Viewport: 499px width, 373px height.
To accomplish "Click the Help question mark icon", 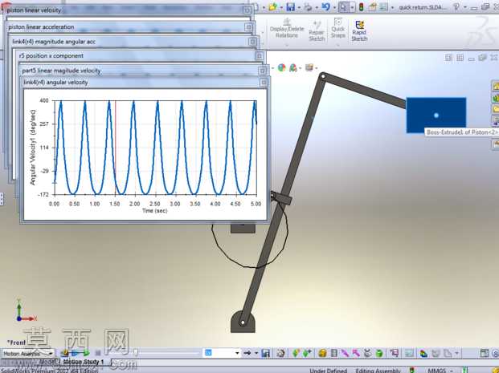I will [x=456, y=6].
